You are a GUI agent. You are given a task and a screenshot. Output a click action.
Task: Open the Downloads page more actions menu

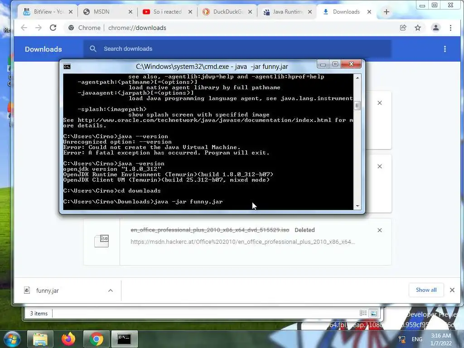click(445, 49)
